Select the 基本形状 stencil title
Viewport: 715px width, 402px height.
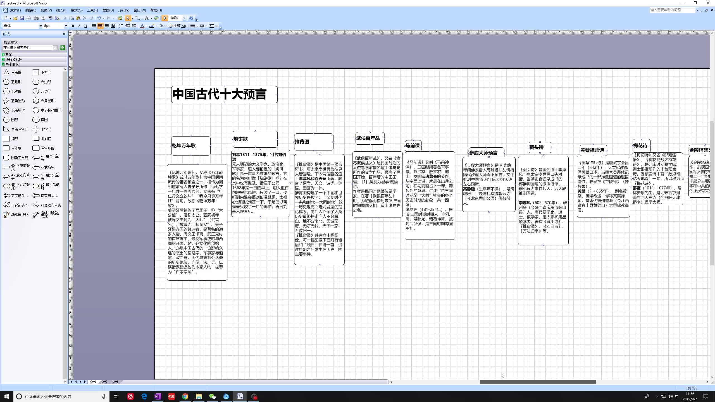pyautogui.click(x=34, y=64)
